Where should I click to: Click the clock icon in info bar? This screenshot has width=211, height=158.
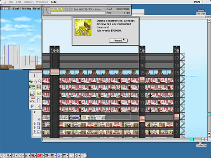pyautogui.click(x=47, y=11)
